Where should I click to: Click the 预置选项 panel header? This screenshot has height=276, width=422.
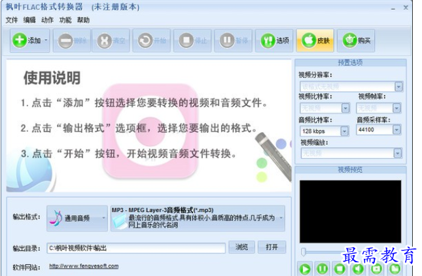click(x=351, y=63)
